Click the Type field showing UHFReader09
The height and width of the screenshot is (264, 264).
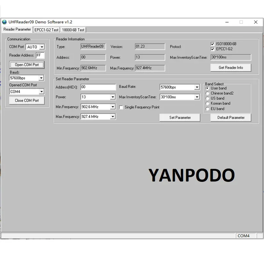tap(93, 47)
